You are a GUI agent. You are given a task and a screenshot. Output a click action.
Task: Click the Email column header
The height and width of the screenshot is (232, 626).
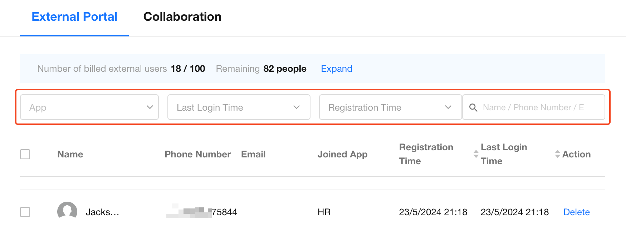(253, 154)
